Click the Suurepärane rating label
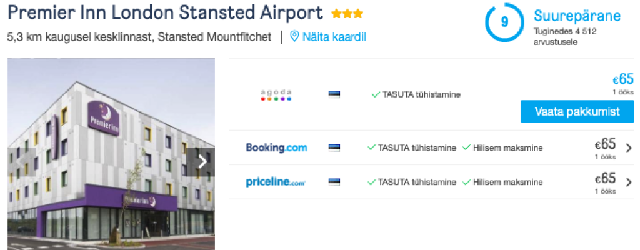 577,16
